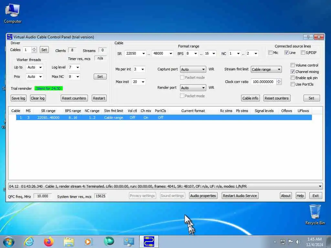Launch Firefox from the taskbar

[48, 242]
